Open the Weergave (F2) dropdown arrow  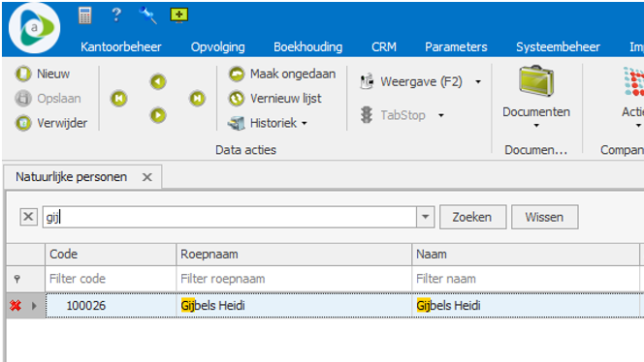pyautogui.click(x=478, y=82)
